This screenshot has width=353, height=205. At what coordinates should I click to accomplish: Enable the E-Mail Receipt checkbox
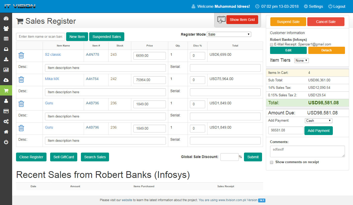(x=272, y=45)
